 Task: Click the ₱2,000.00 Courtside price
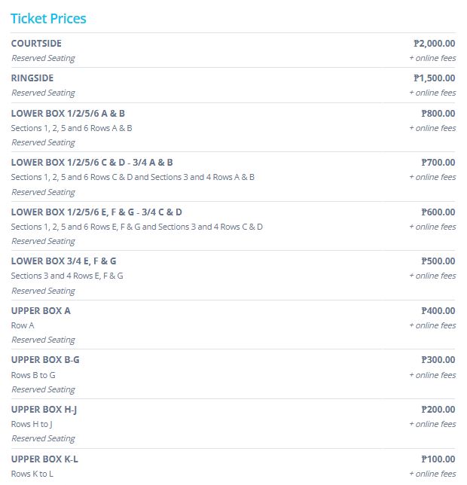pyautogui.click(x=434, y=44)
